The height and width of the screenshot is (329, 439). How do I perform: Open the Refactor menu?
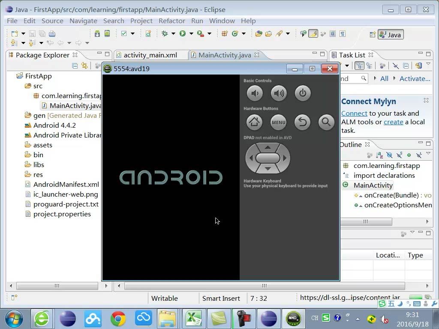(171, 21)
